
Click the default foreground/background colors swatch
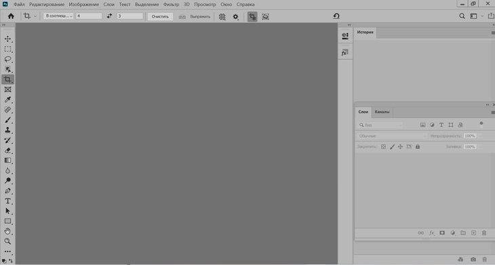[x=4, y=261]
